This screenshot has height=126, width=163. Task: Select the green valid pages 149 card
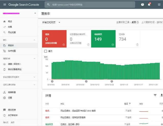(x=103, y=39)
